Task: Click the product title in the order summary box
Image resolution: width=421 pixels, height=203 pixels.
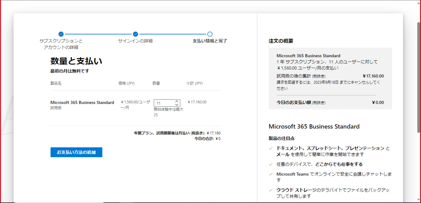Action: point(308,56)
